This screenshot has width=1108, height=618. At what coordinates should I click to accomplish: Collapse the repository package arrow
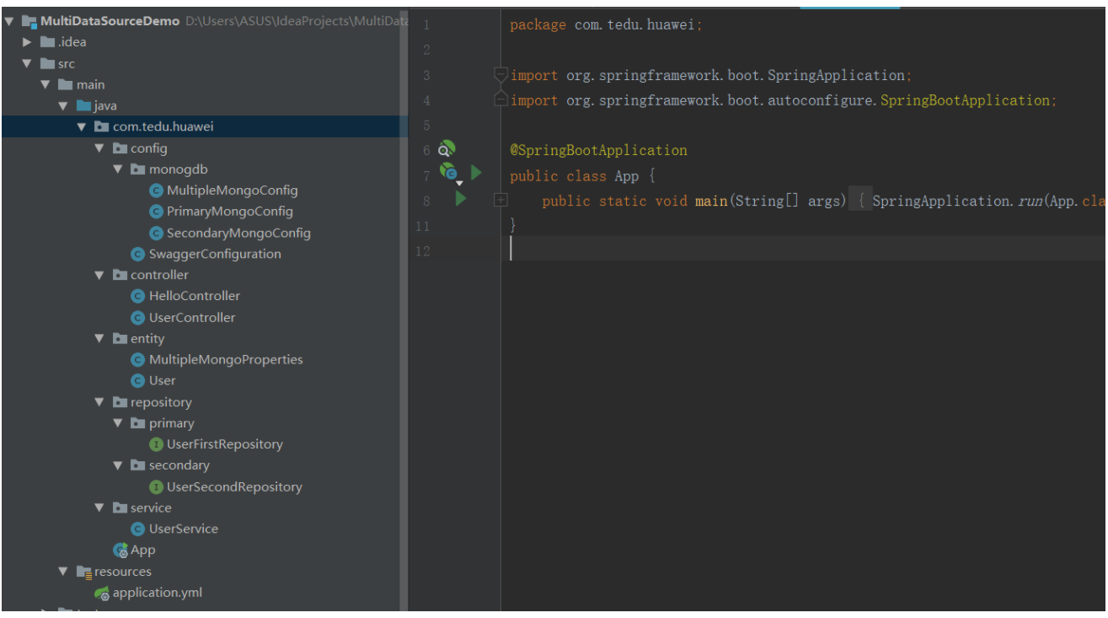(x=99, y=402)
